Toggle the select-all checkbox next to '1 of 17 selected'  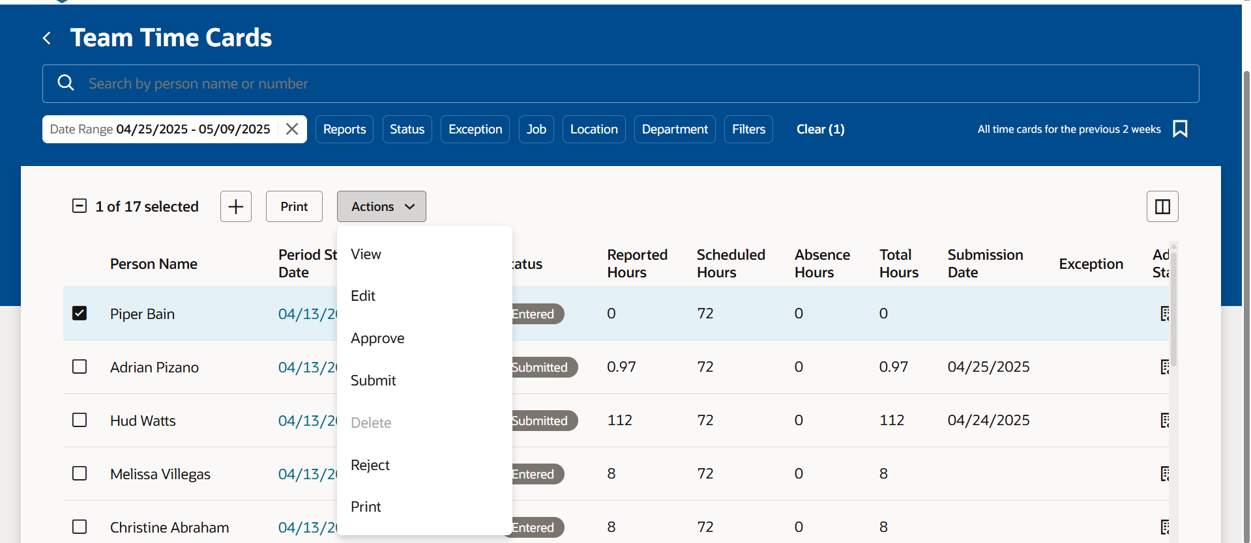pyautogui.click(x=80, y=206)
